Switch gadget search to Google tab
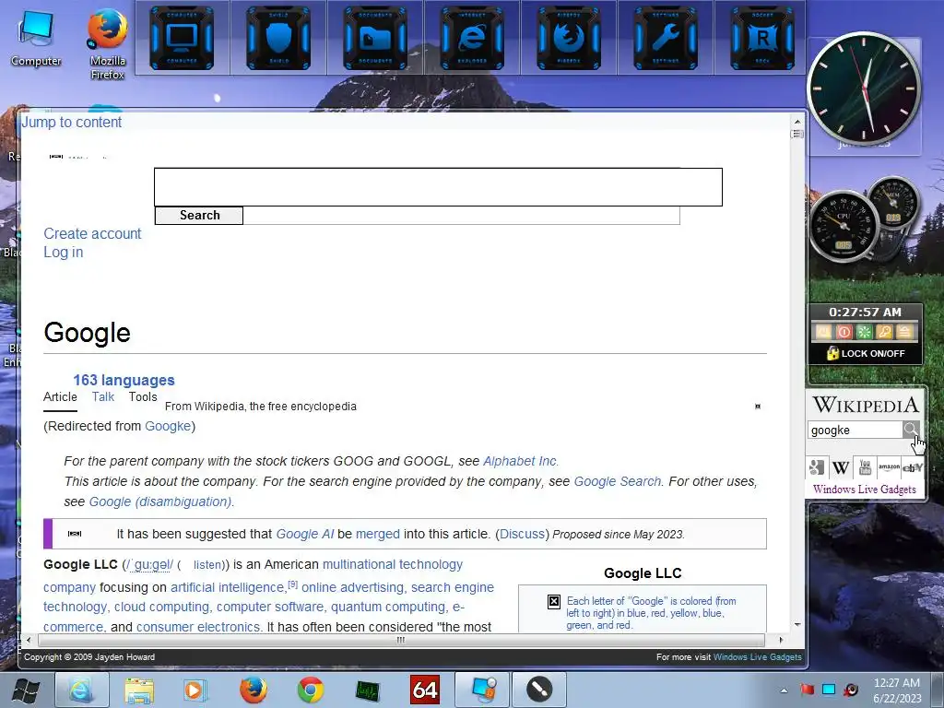The height and width of the screenshot is (708, 944). point(817,467)
